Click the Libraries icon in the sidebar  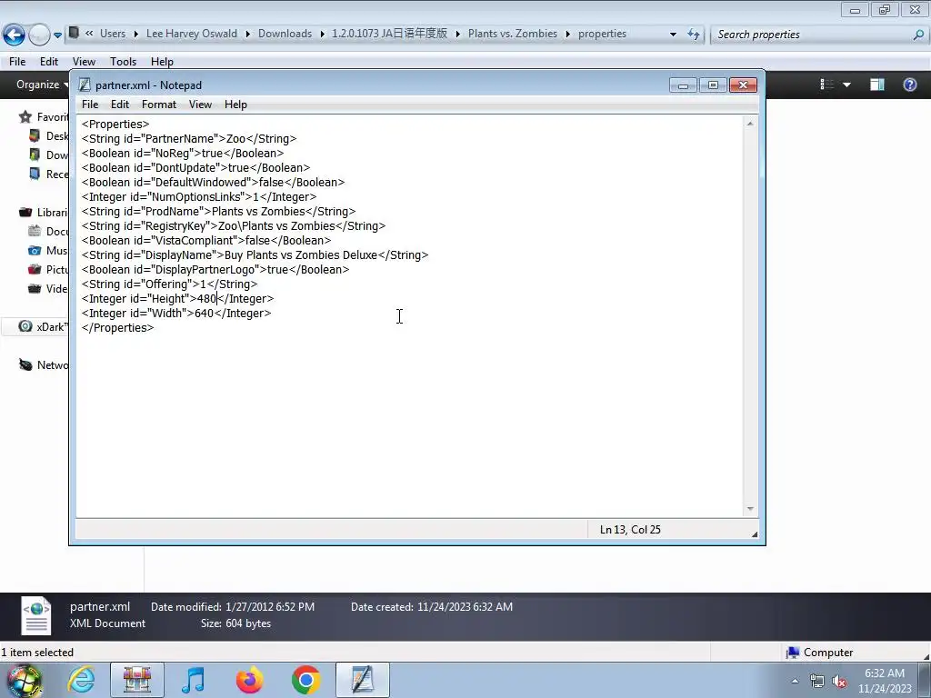[25, 212]
